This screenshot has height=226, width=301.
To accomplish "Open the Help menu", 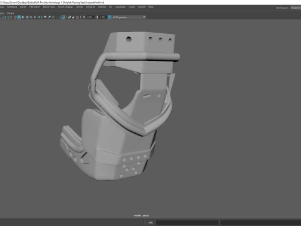I will click(151, 7).
